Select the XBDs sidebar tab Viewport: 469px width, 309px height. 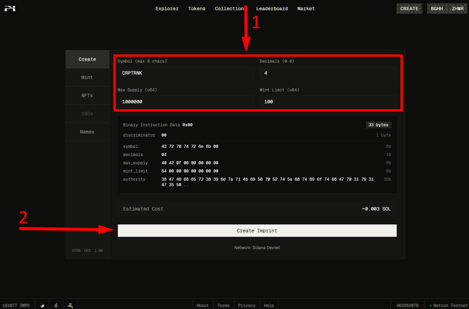click(x=87, y=113)
